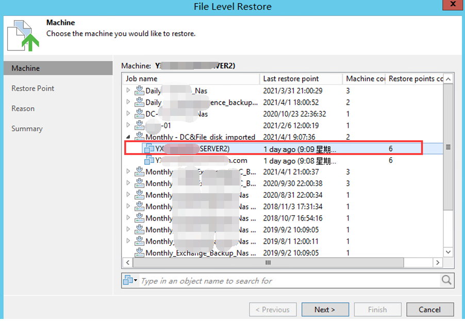Viewport: 465px width, 321px height.
Task: Select the machine icon ending in SERVER2)
Action: [150, 148]
